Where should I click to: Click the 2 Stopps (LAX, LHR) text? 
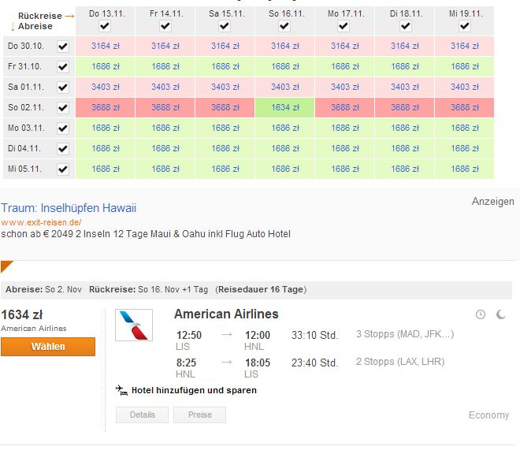tap(400, 362)
